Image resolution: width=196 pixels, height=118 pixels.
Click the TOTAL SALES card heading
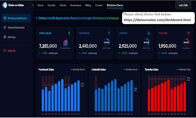[x=45, y=33]
